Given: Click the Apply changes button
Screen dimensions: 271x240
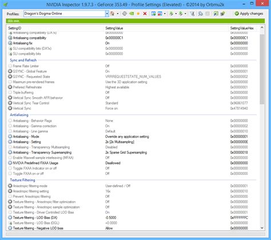Looking at the screenshot, I should click(x=249, y=14).
